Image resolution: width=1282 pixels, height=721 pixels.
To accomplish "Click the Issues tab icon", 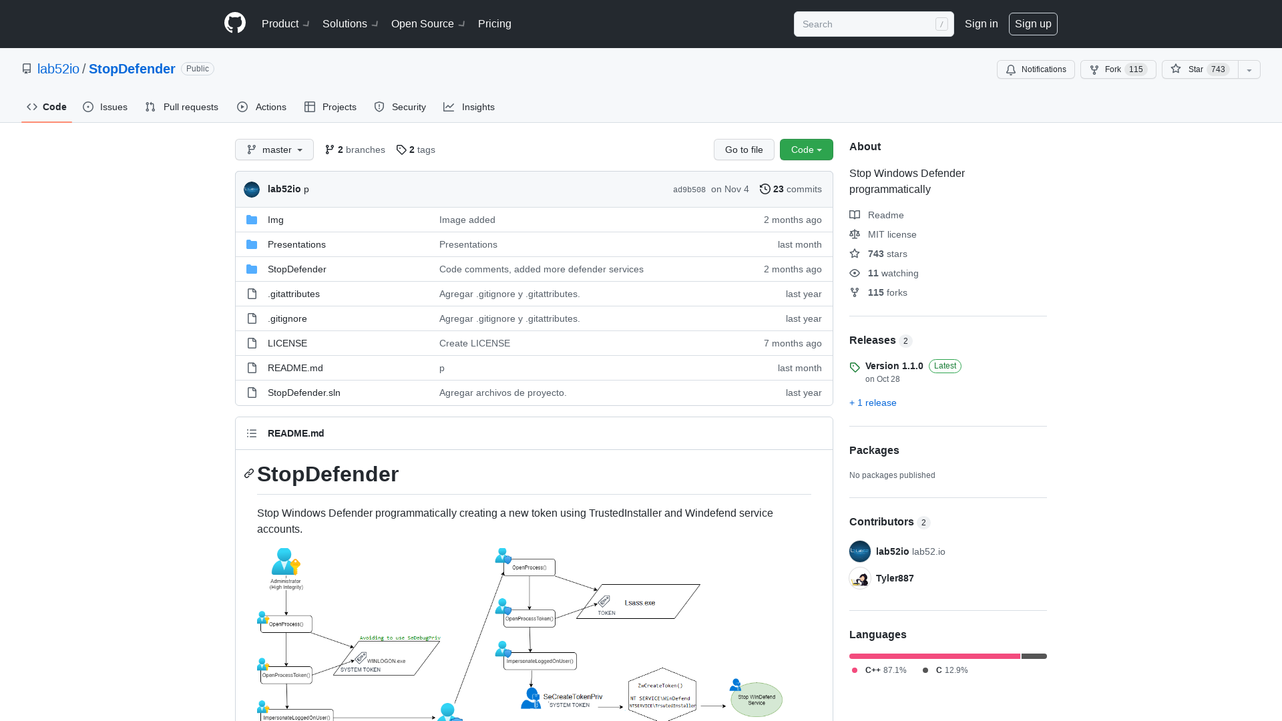I will [x=88, y=105].
